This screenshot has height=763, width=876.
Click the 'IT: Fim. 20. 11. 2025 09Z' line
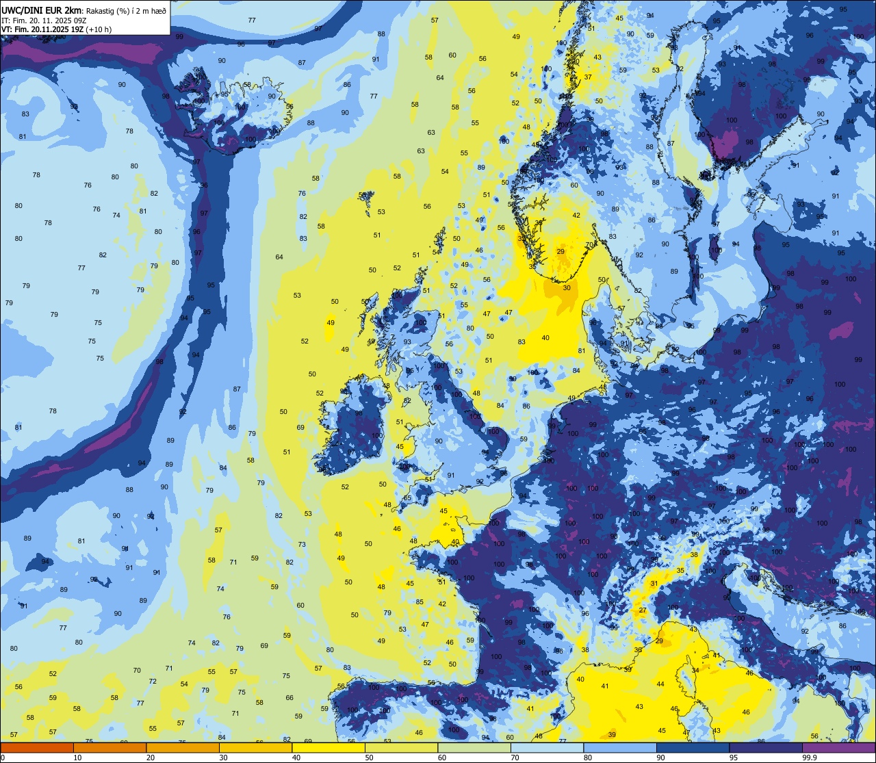tap(43, 21)
